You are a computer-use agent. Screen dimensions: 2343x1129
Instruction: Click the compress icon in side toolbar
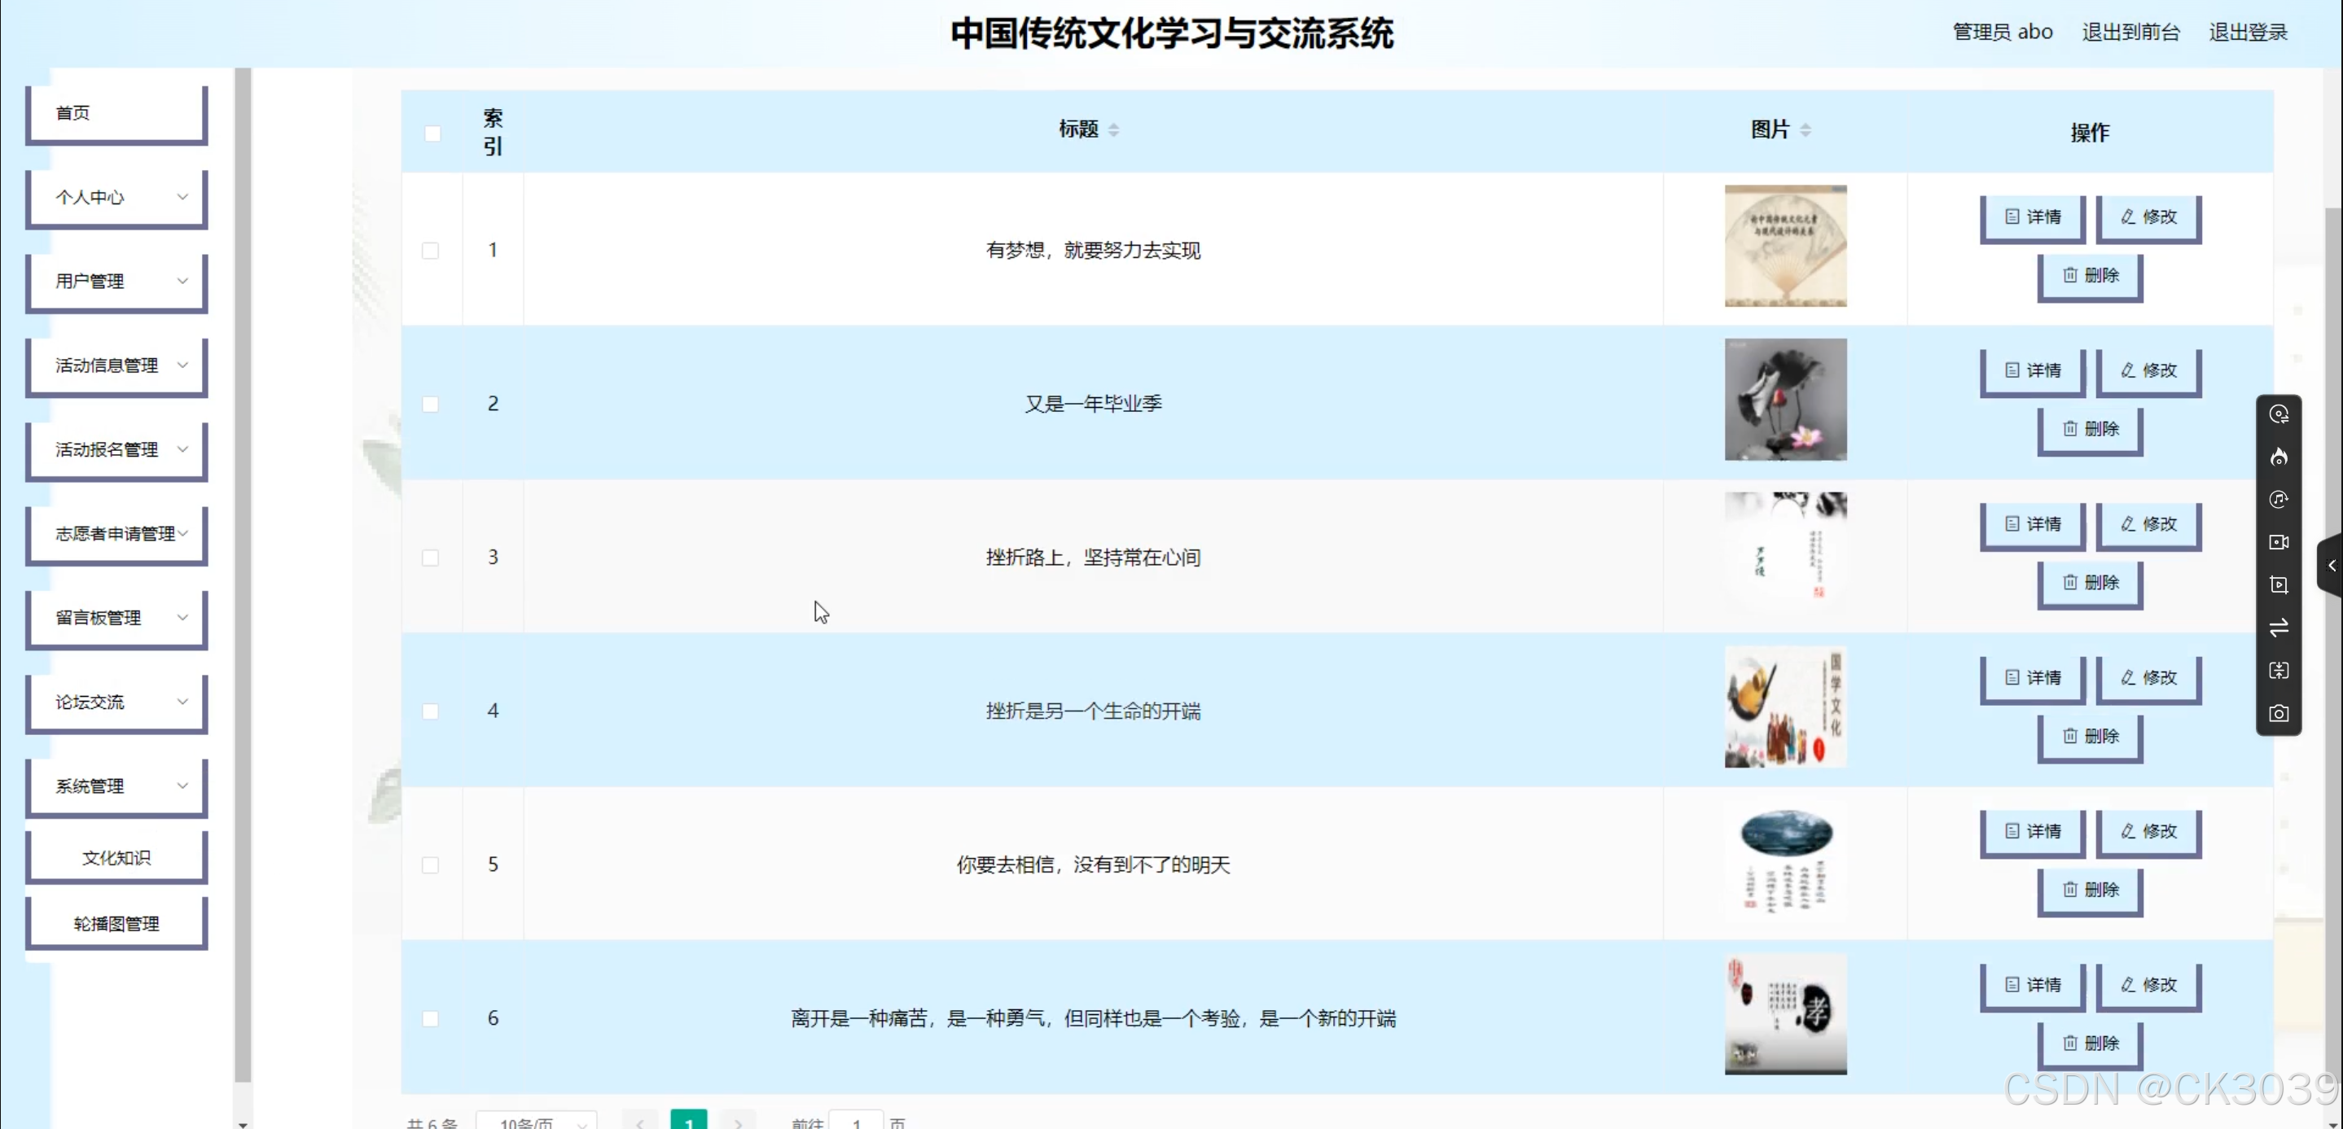(x=2279, y=671)
